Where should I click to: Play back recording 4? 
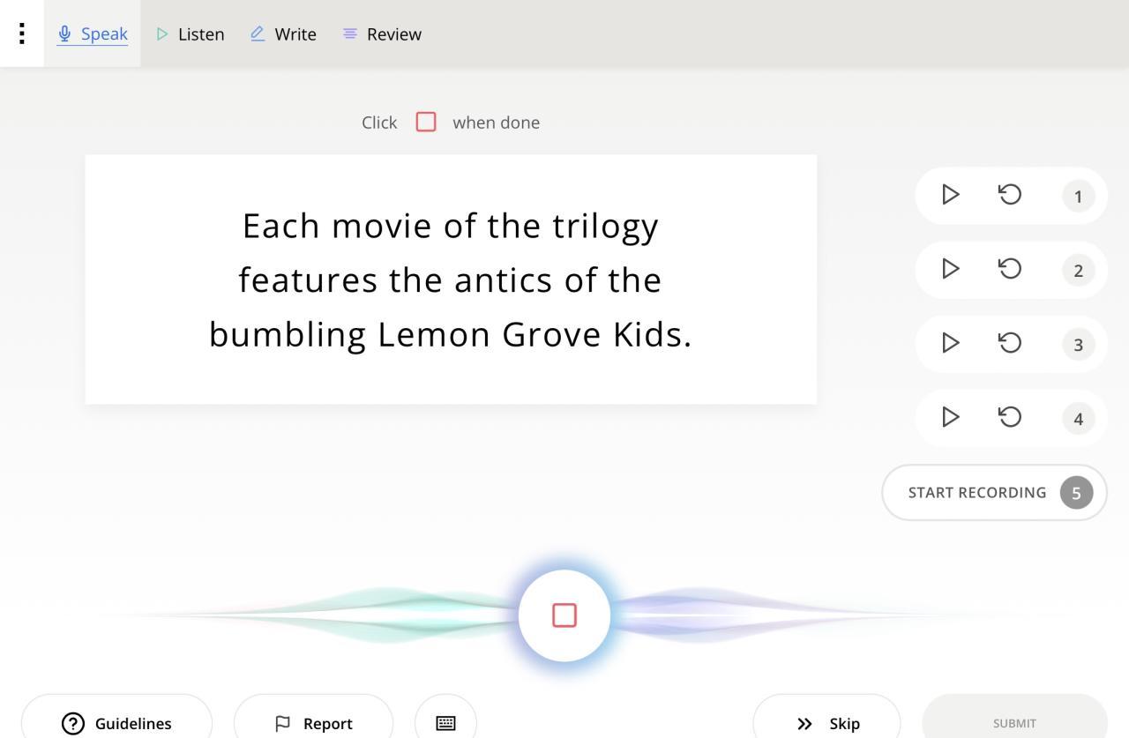(x=950, y=417)
